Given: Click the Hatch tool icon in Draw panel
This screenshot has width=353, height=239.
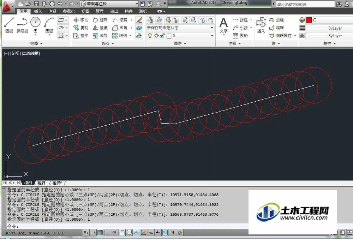Looking at the screenshot, I should pos(61,36).
